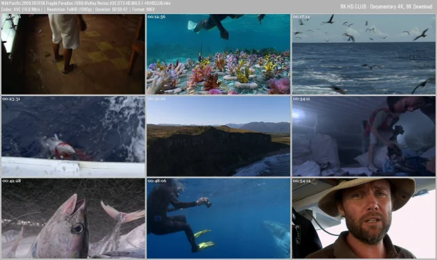The height and width of the screenshot is (260, 437).
Task: Click the 00:17:14 timestamp label
Action: [x=301, y=17]
